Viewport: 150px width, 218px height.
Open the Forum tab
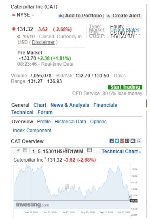point(45,112)
